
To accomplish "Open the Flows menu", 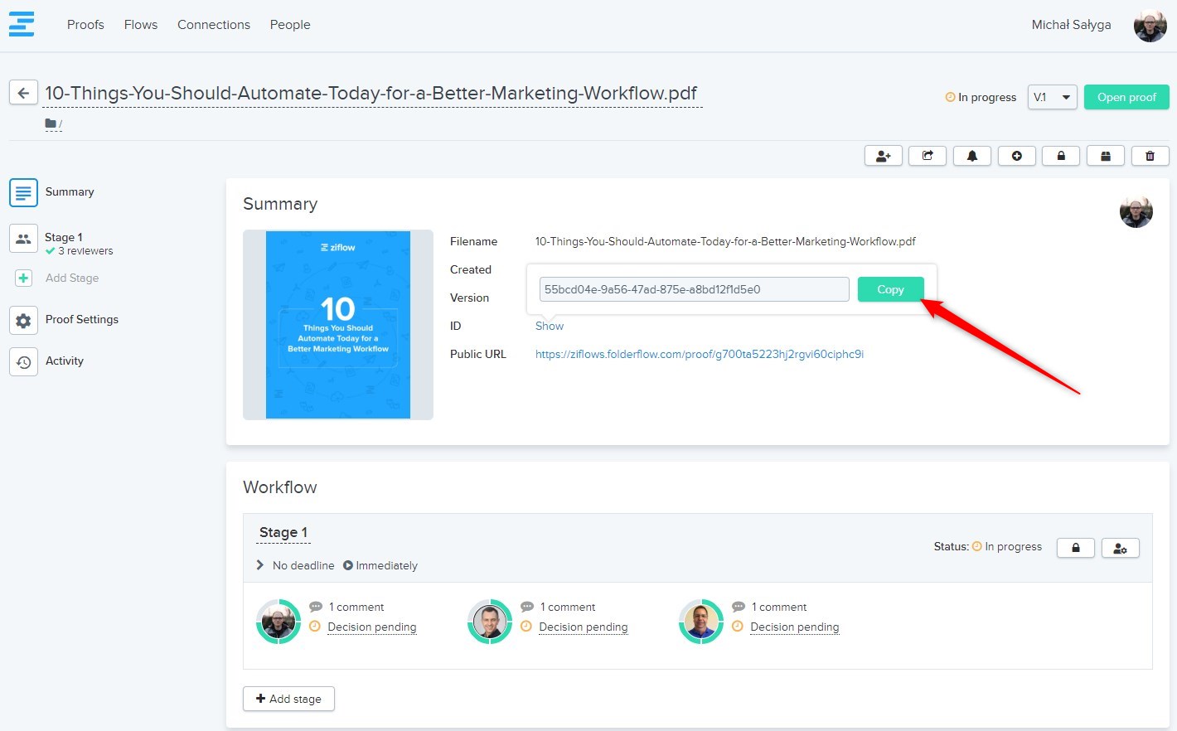I will click(141, 25).
